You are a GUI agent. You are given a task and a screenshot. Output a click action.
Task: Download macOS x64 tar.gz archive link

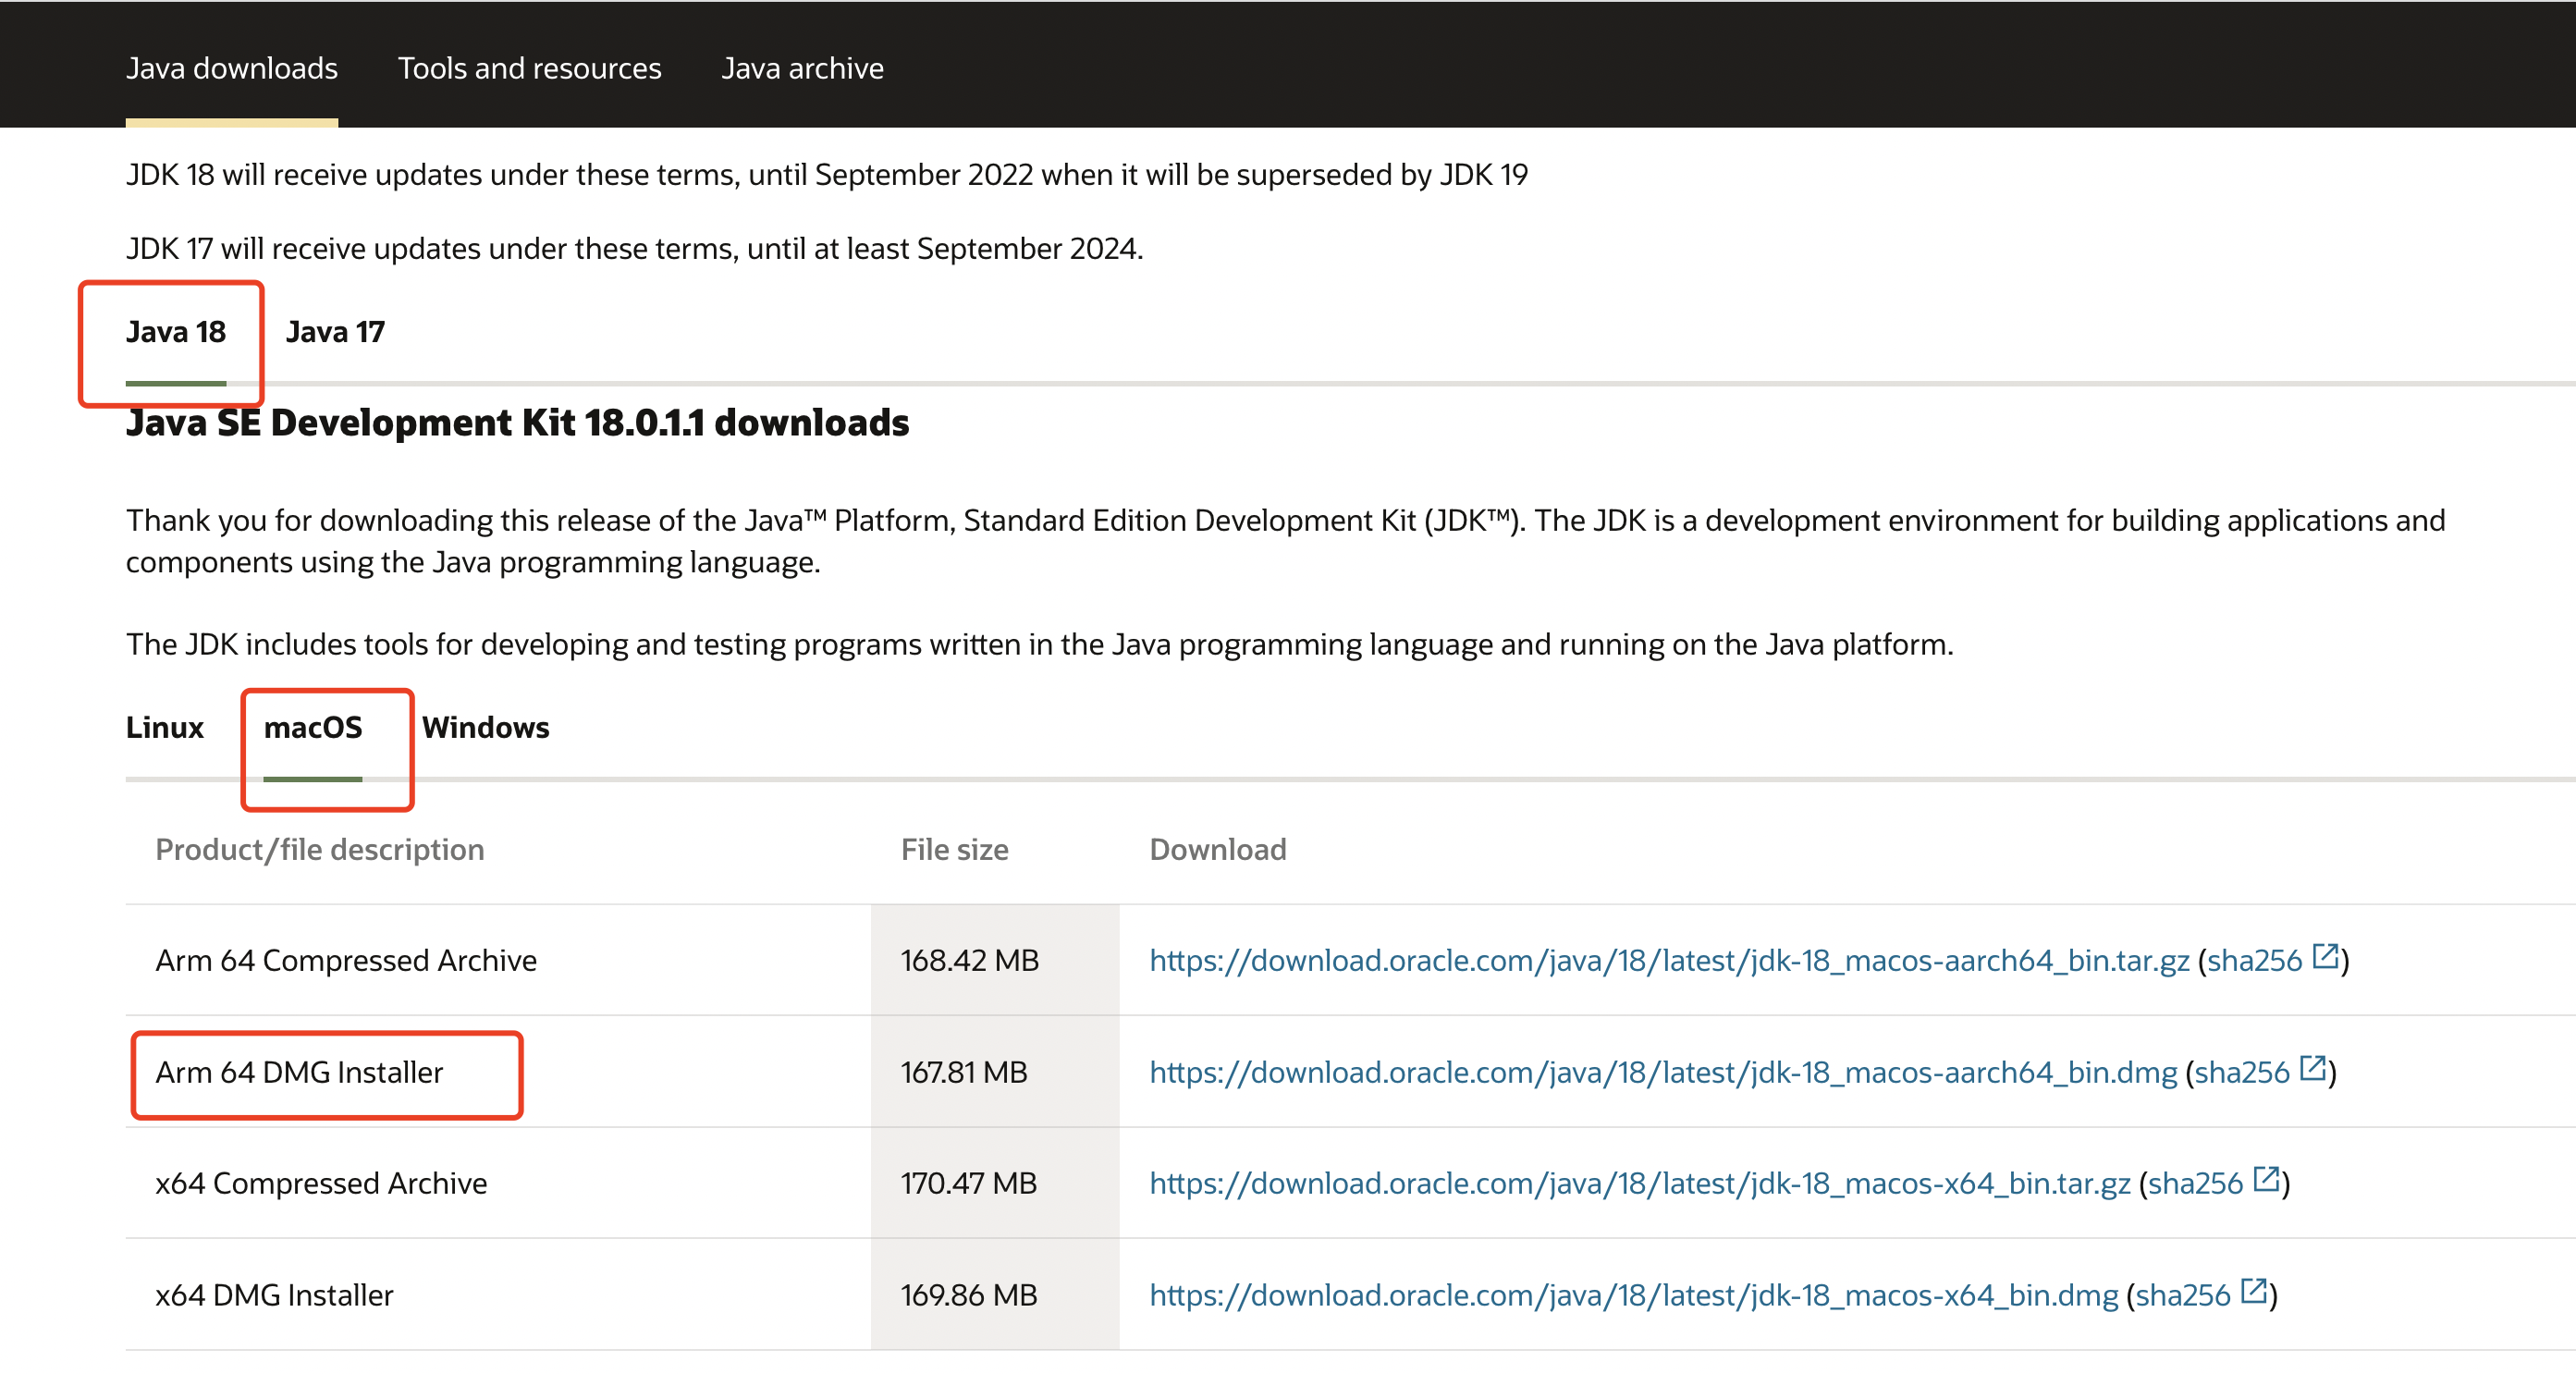click(x=1640, y=1183)
